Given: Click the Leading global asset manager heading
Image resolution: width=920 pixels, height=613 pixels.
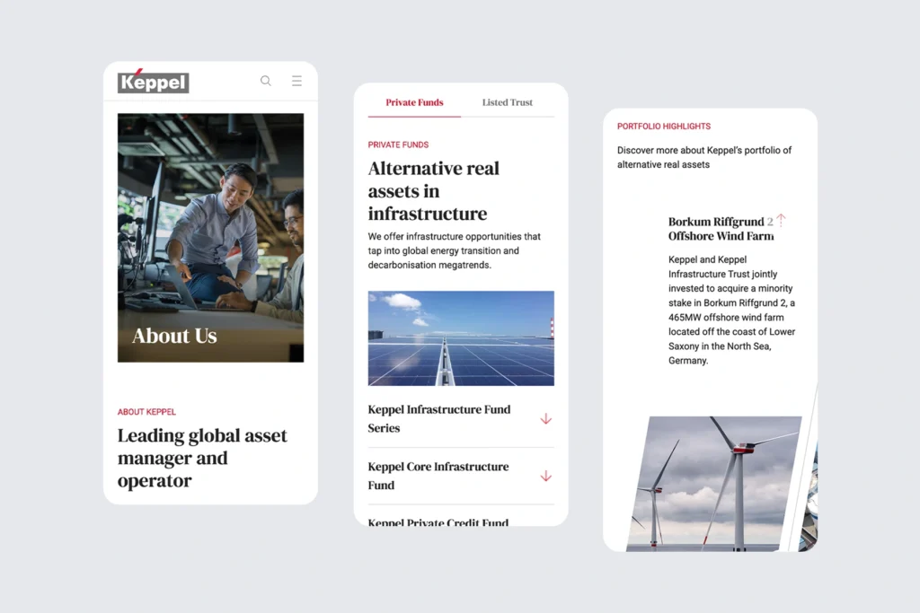Looking at the screenshot, I should (x=202, y=458).
